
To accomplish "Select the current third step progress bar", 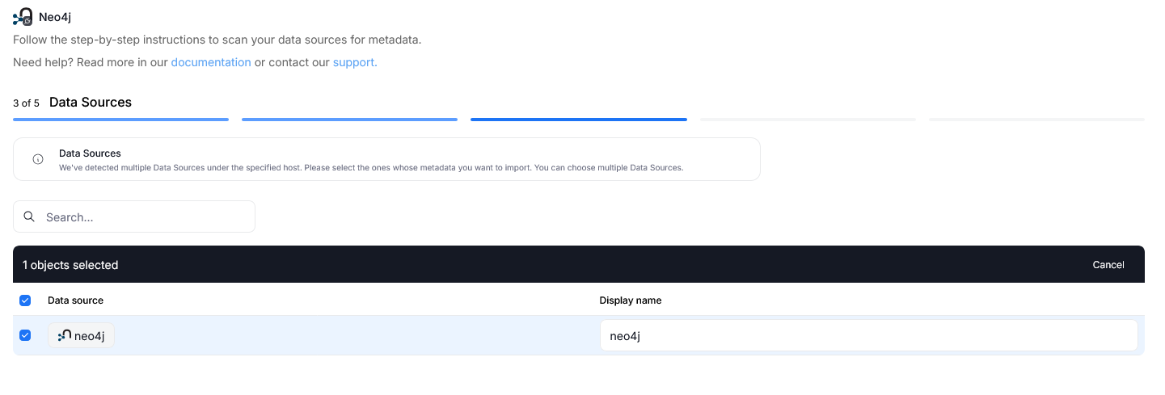I will [579, 120].
